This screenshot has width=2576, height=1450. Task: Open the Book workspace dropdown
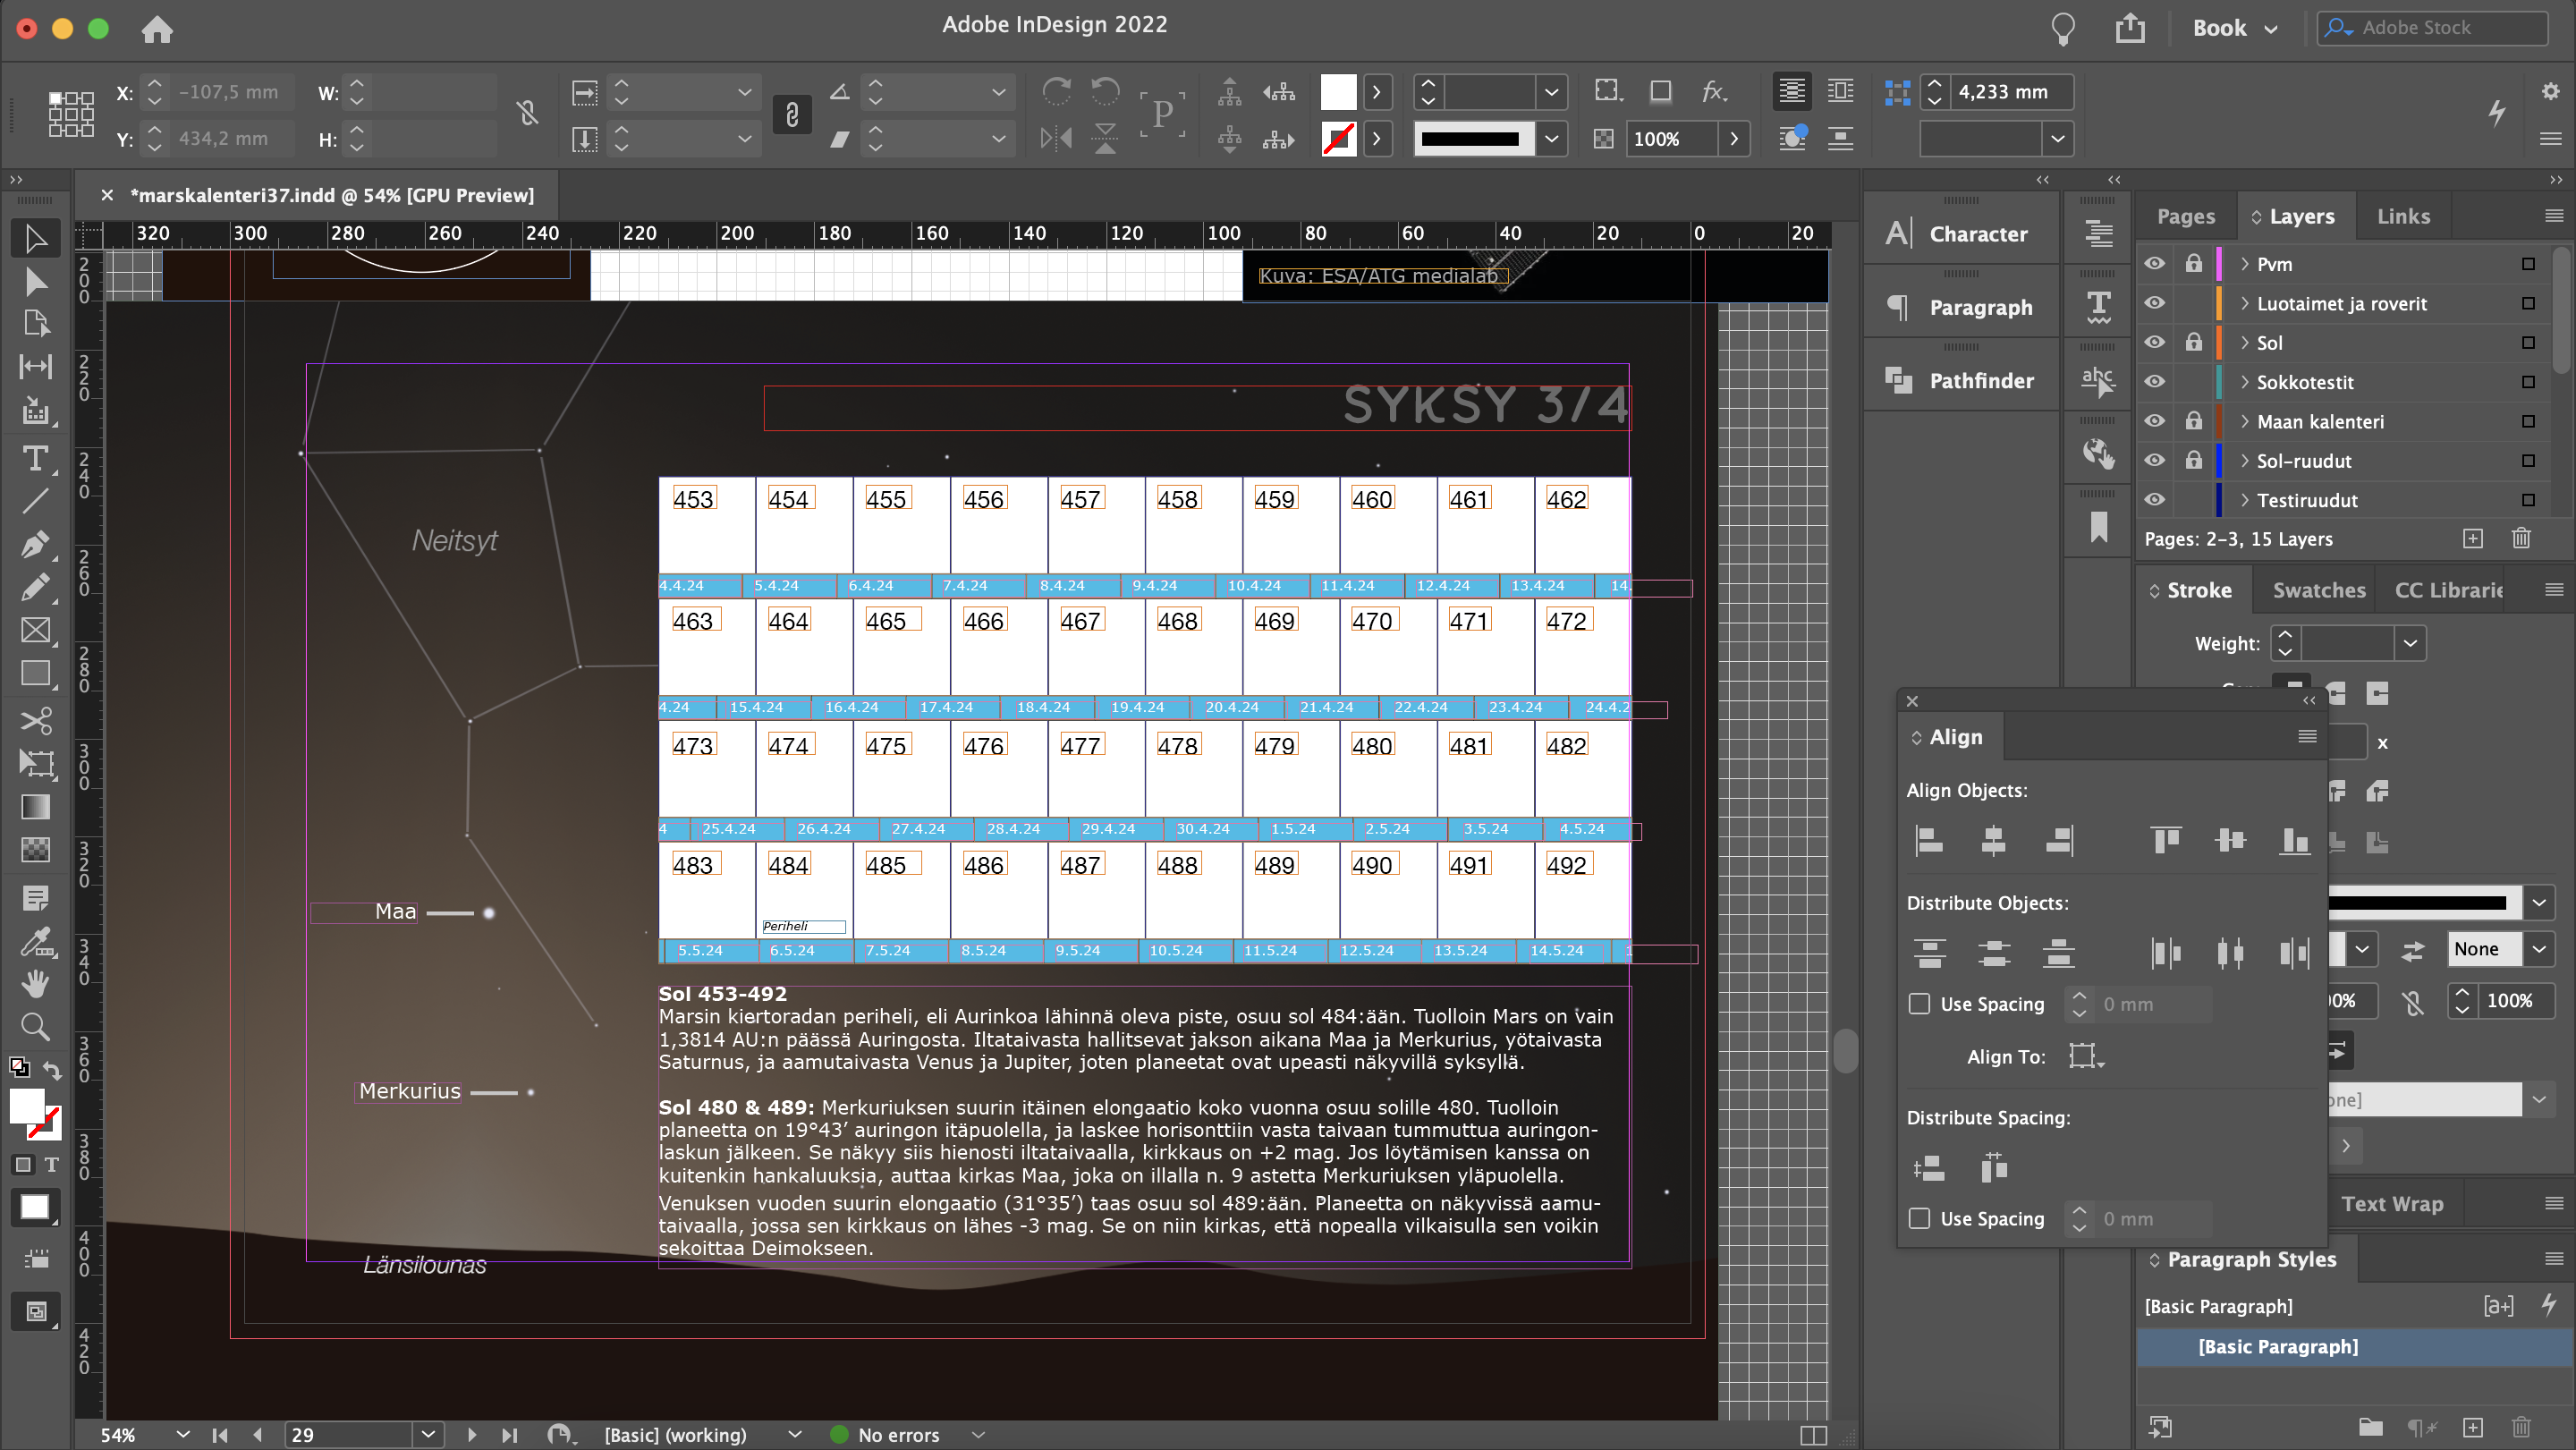[2235, 28]
